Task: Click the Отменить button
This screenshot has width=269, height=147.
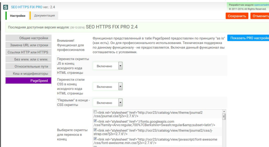Action: pyautogui.click(x=260, y=16)
